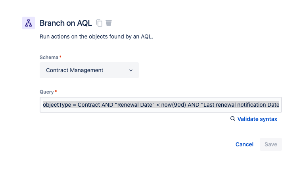
Task: Focus the Query input field
Action: pyautogui.click(x=161, y=105)
